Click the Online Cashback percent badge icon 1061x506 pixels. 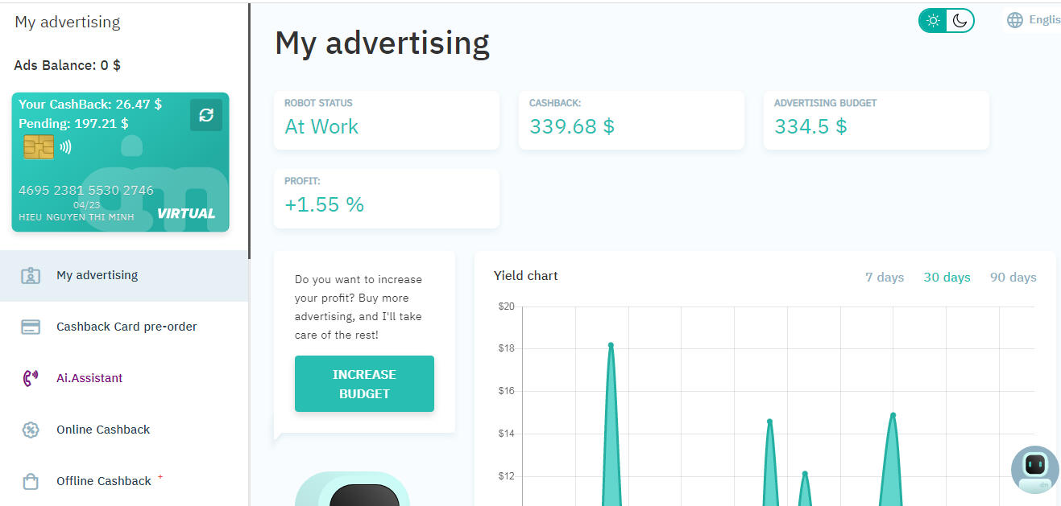[x=31, y=430]
